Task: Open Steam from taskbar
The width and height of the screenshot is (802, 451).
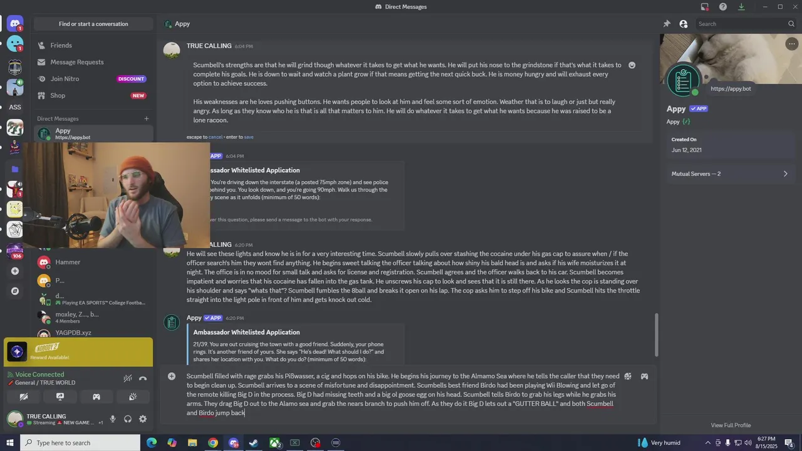Action: [254, 443]
